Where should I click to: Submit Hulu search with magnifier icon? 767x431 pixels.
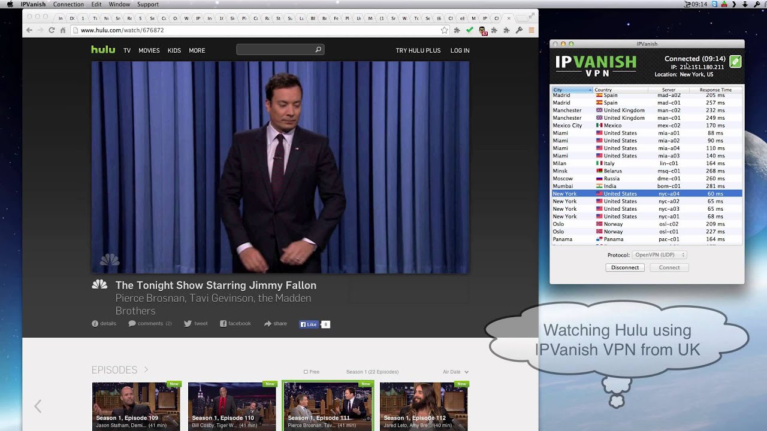point(318,50)
